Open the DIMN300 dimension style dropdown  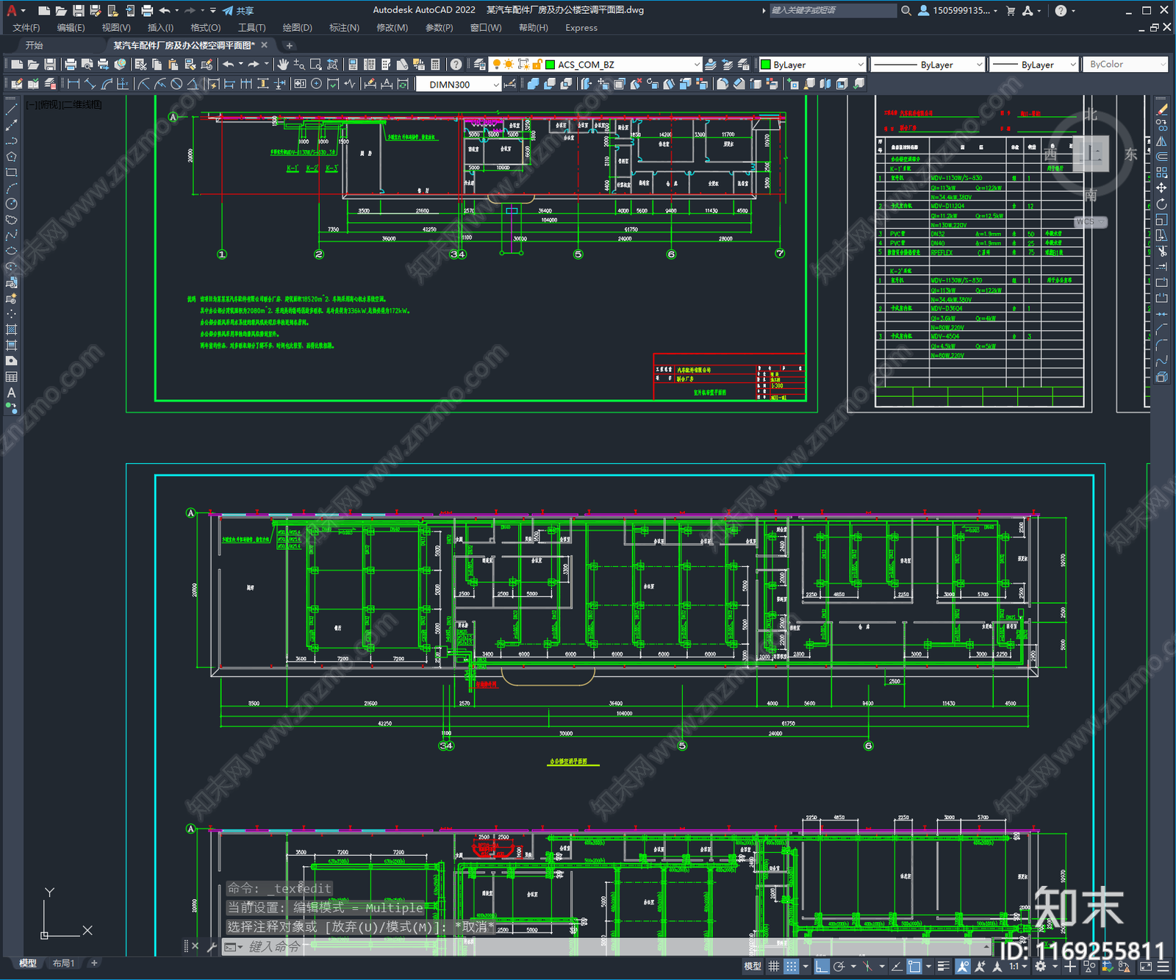click(496, 85)
